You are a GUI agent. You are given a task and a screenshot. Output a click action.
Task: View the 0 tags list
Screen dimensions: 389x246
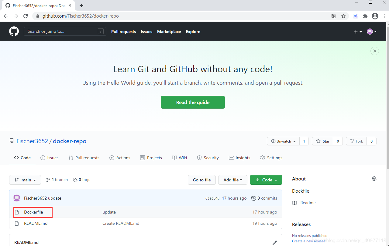81,180
